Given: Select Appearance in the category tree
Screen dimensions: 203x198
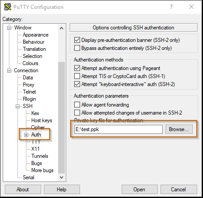Looking at the screenshot, I should click(36, 35).
